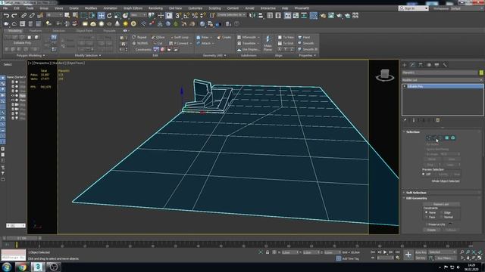The image size is (485, 272).
Task: Click the QSlice button
Action: pos(158,37)
